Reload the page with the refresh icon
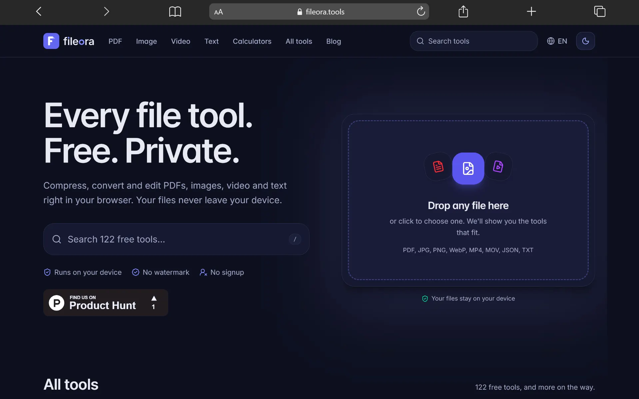Image resolution: width=639 pixels, height=399 pixels. [421, 12]
